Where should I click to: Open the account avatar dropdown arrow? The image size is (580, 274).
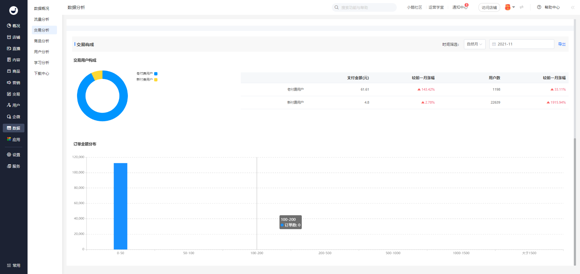[513, 7]
